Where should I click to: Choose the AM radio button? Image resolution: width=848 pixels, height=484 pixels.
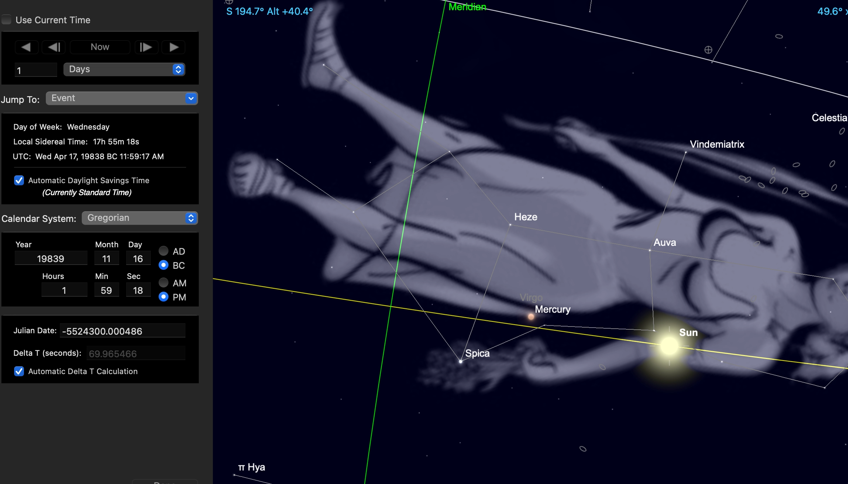point(164,283)
